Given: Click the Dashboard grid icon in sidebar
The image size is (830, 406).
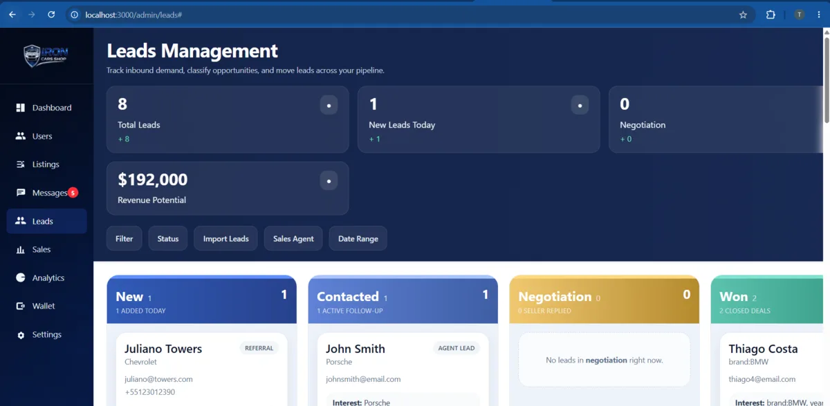Looking at the screenshot, I should click(x=21, y=108).
